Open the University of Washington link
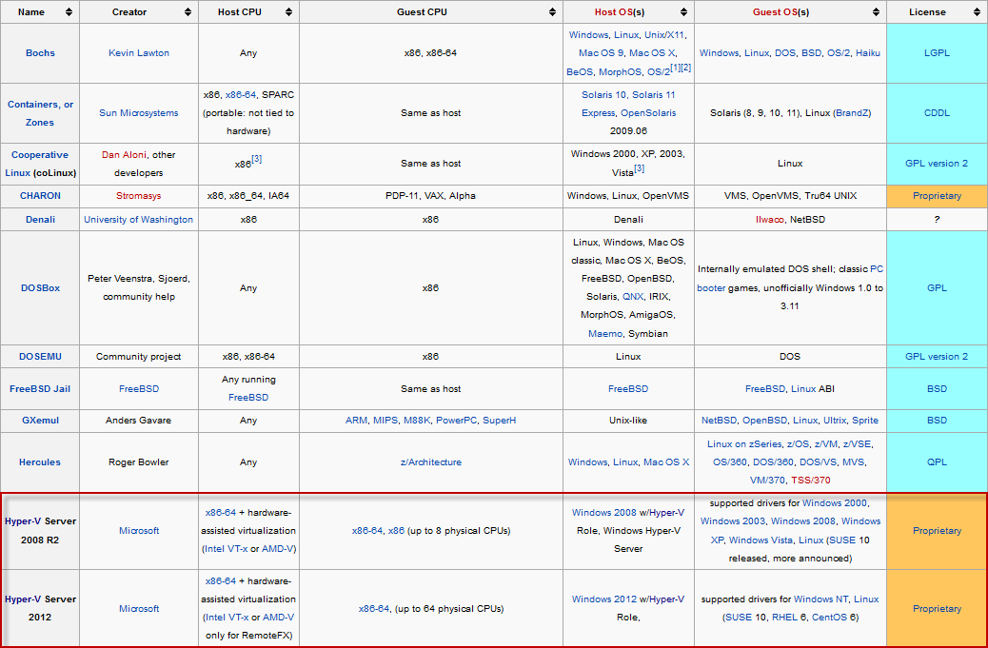Viewport: 988px width, 648px height. click(139, 220)
